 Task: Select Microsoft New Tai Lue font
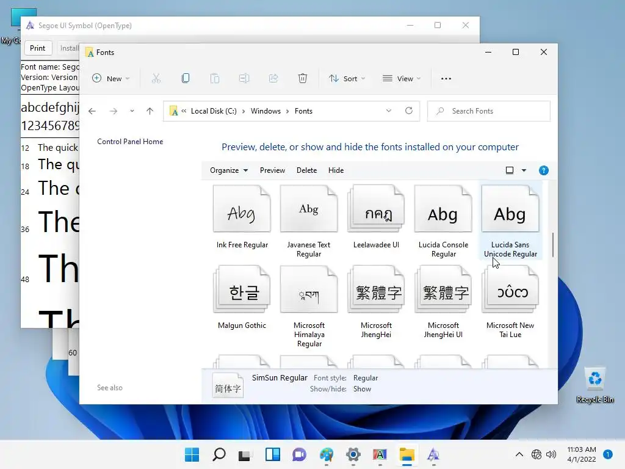(x=510, y=302)
